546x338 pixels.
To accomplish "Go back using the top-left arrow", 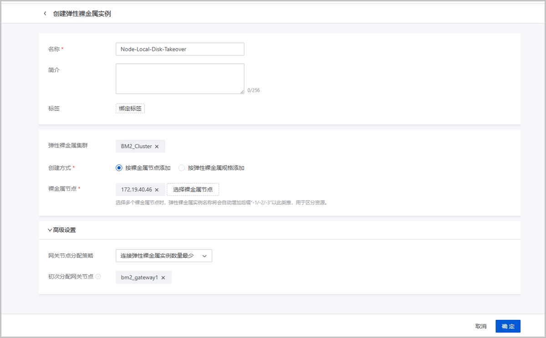I will 45,14.
